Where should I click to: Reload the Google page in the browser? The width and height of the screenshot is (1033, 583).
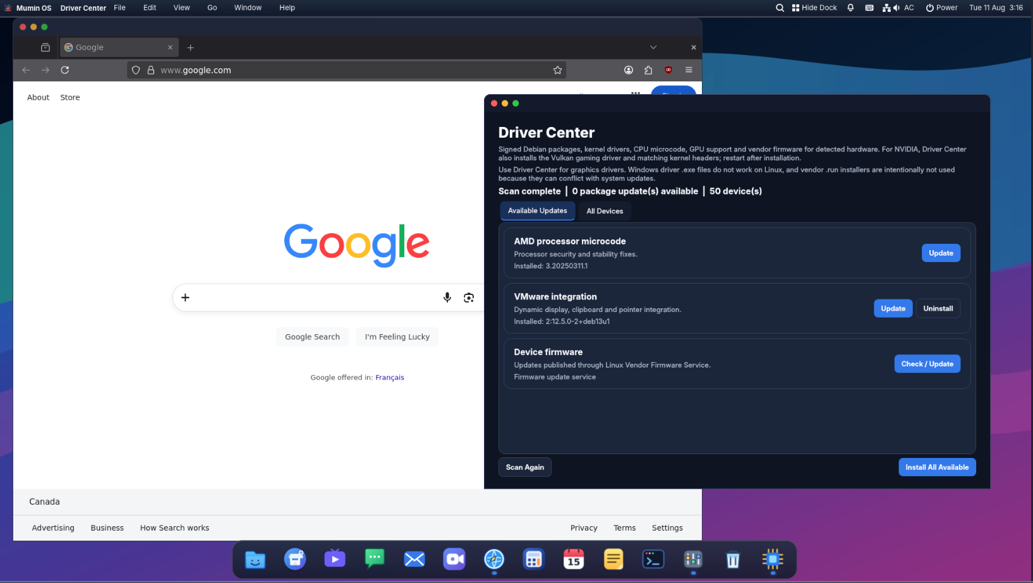pyautogui.click(x=65, y=70)
